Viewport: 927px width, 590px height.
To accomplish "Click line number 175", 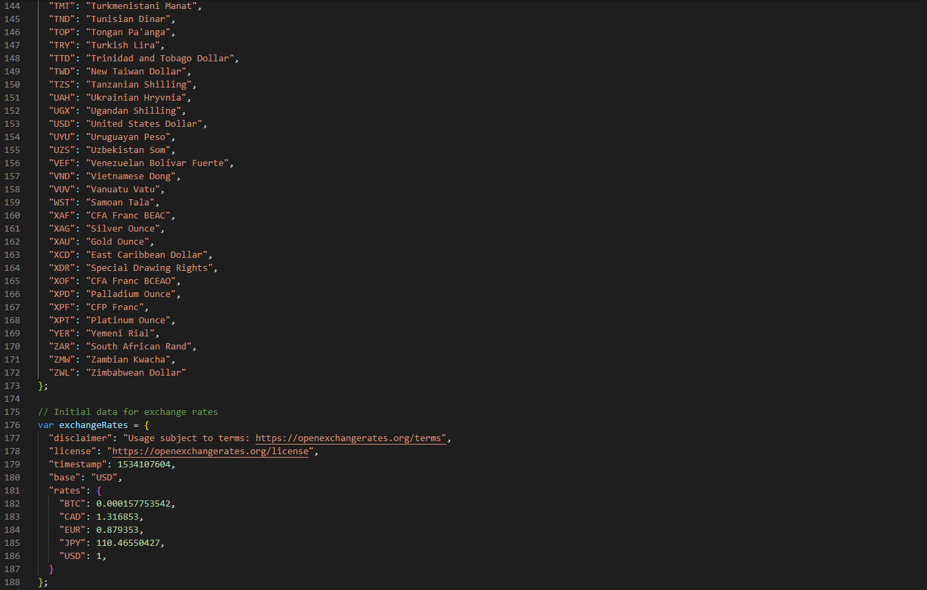I will 12,411.
